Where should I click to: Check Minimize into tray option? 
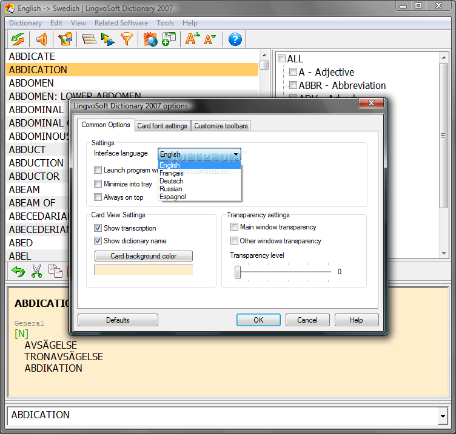98,184
